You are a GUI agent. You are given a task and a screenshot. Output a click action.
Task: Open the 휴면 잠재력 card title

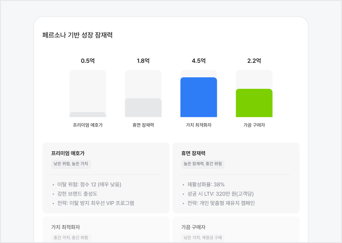pos(193,153)
